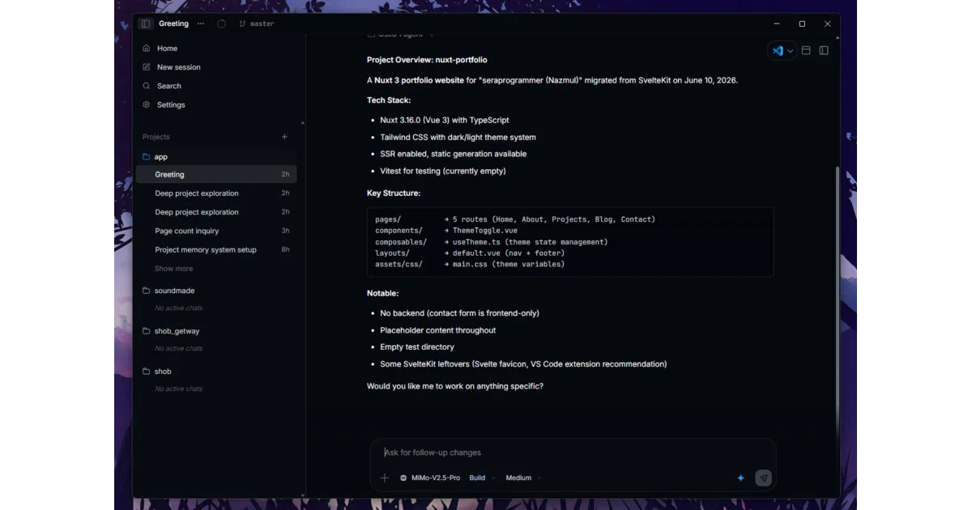This screenshot has width=972, height=510.
Task: Toggle the bottom panel layout icon
Action: click(x=806, y=50)
